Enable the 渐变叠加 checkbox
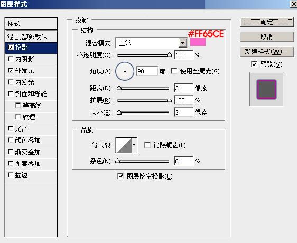Viewport: 297px width, 243px height. tap(11, 152)
